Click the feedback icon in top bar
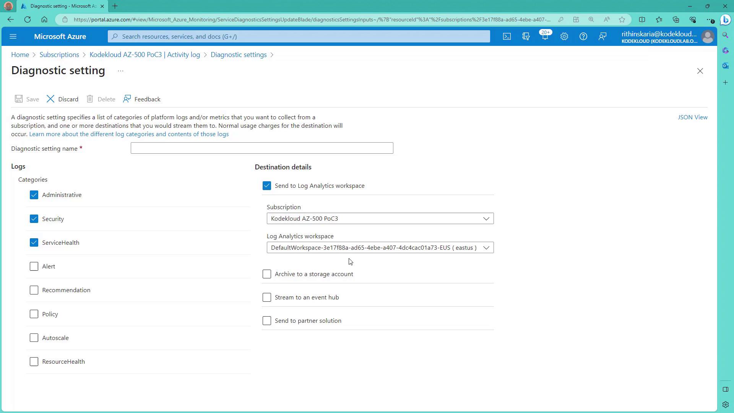 (602, 37)
